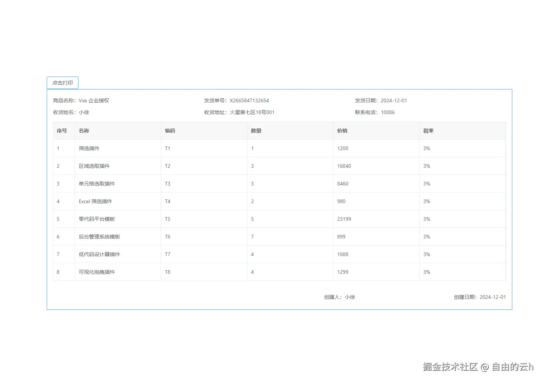Click the 可视化拖拽插件 row name
Viewport: 544px width, 382px height.
[96, 272]
